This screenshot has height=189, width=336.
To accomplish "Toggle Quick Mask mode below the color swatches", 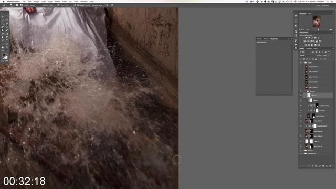I will (2, 61).
